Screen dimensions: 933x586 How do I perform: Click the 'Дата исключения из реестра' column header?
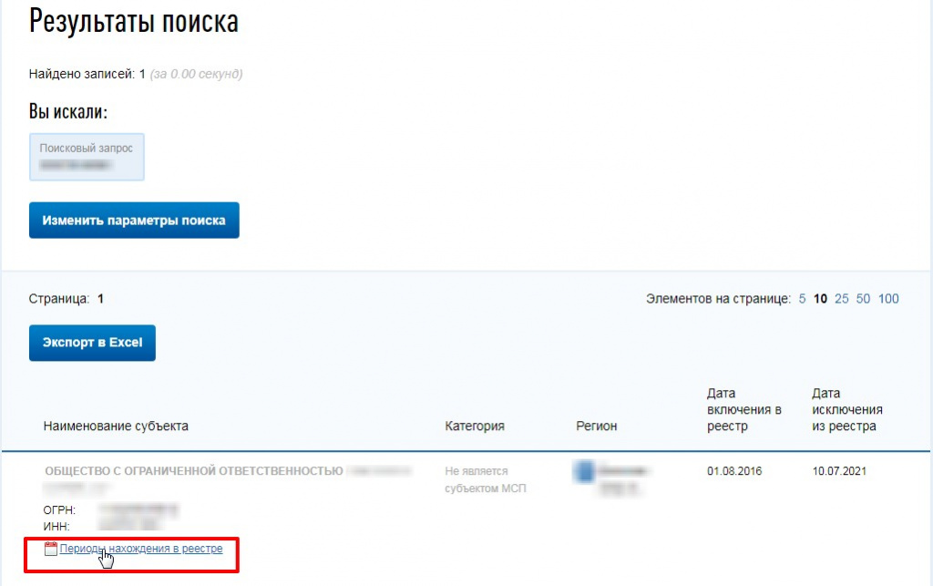pyautogui.click(x=846, y=409)
